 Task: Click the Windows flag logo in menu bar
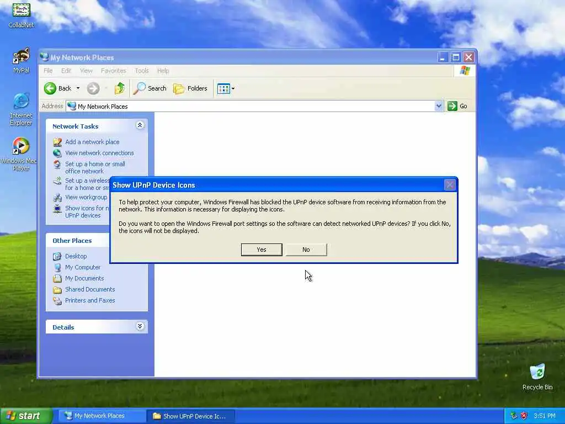465,70
